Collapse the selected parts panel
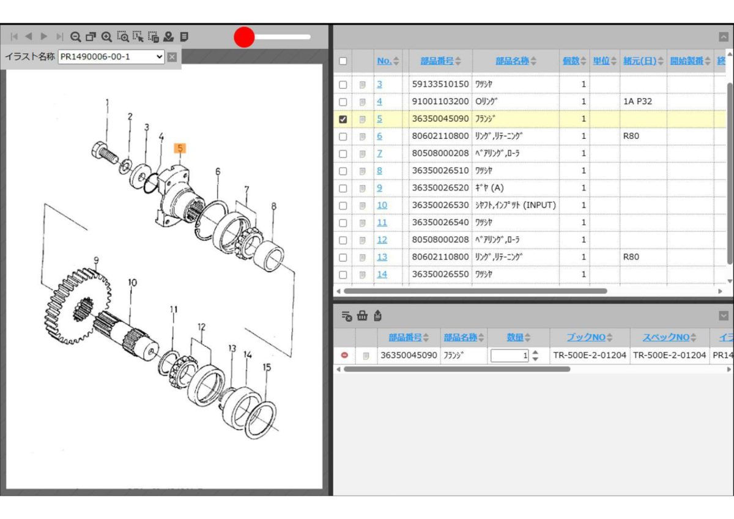734x519 pixels. (x=724, y=316)
